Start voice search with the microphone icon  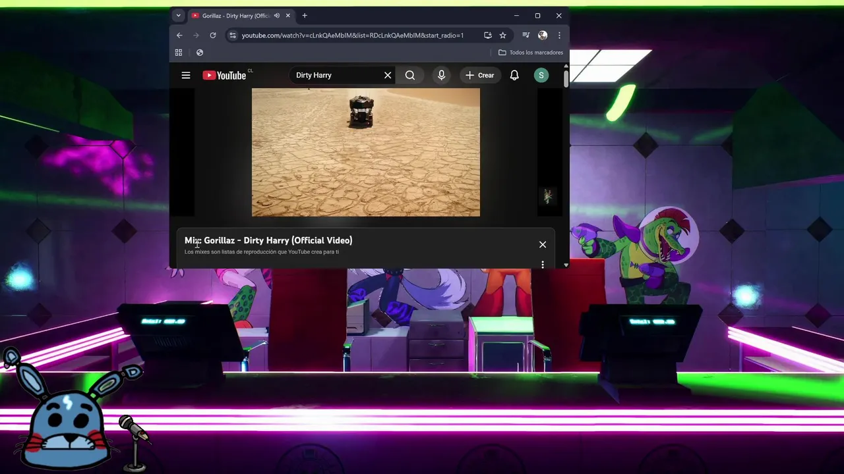point(442,75)
